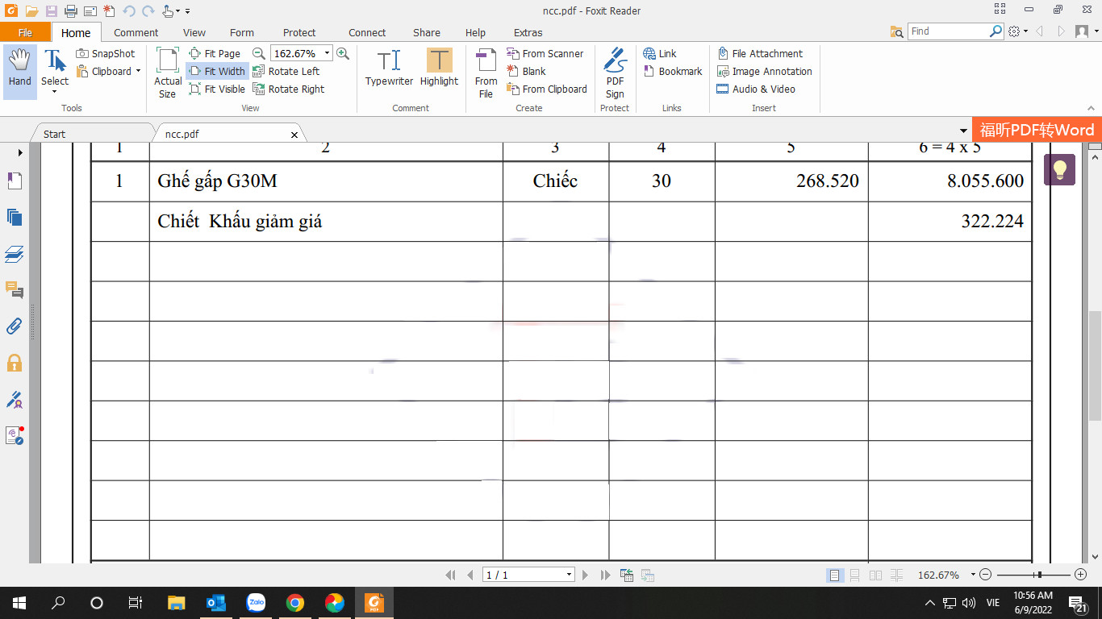Rotate the page left
This screenshot has height=619, width=1102.
[286, 72]
